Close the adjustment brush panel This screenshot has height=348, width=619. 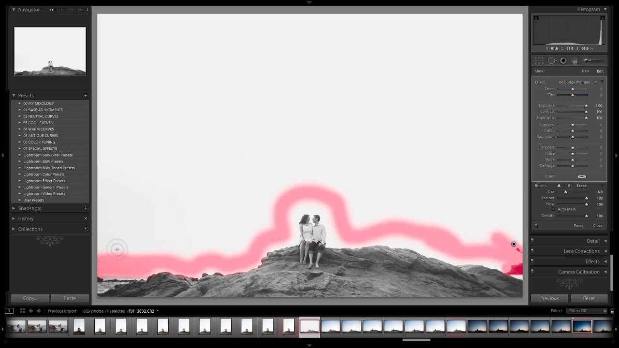pyautogui.click(x=598, y=226)
